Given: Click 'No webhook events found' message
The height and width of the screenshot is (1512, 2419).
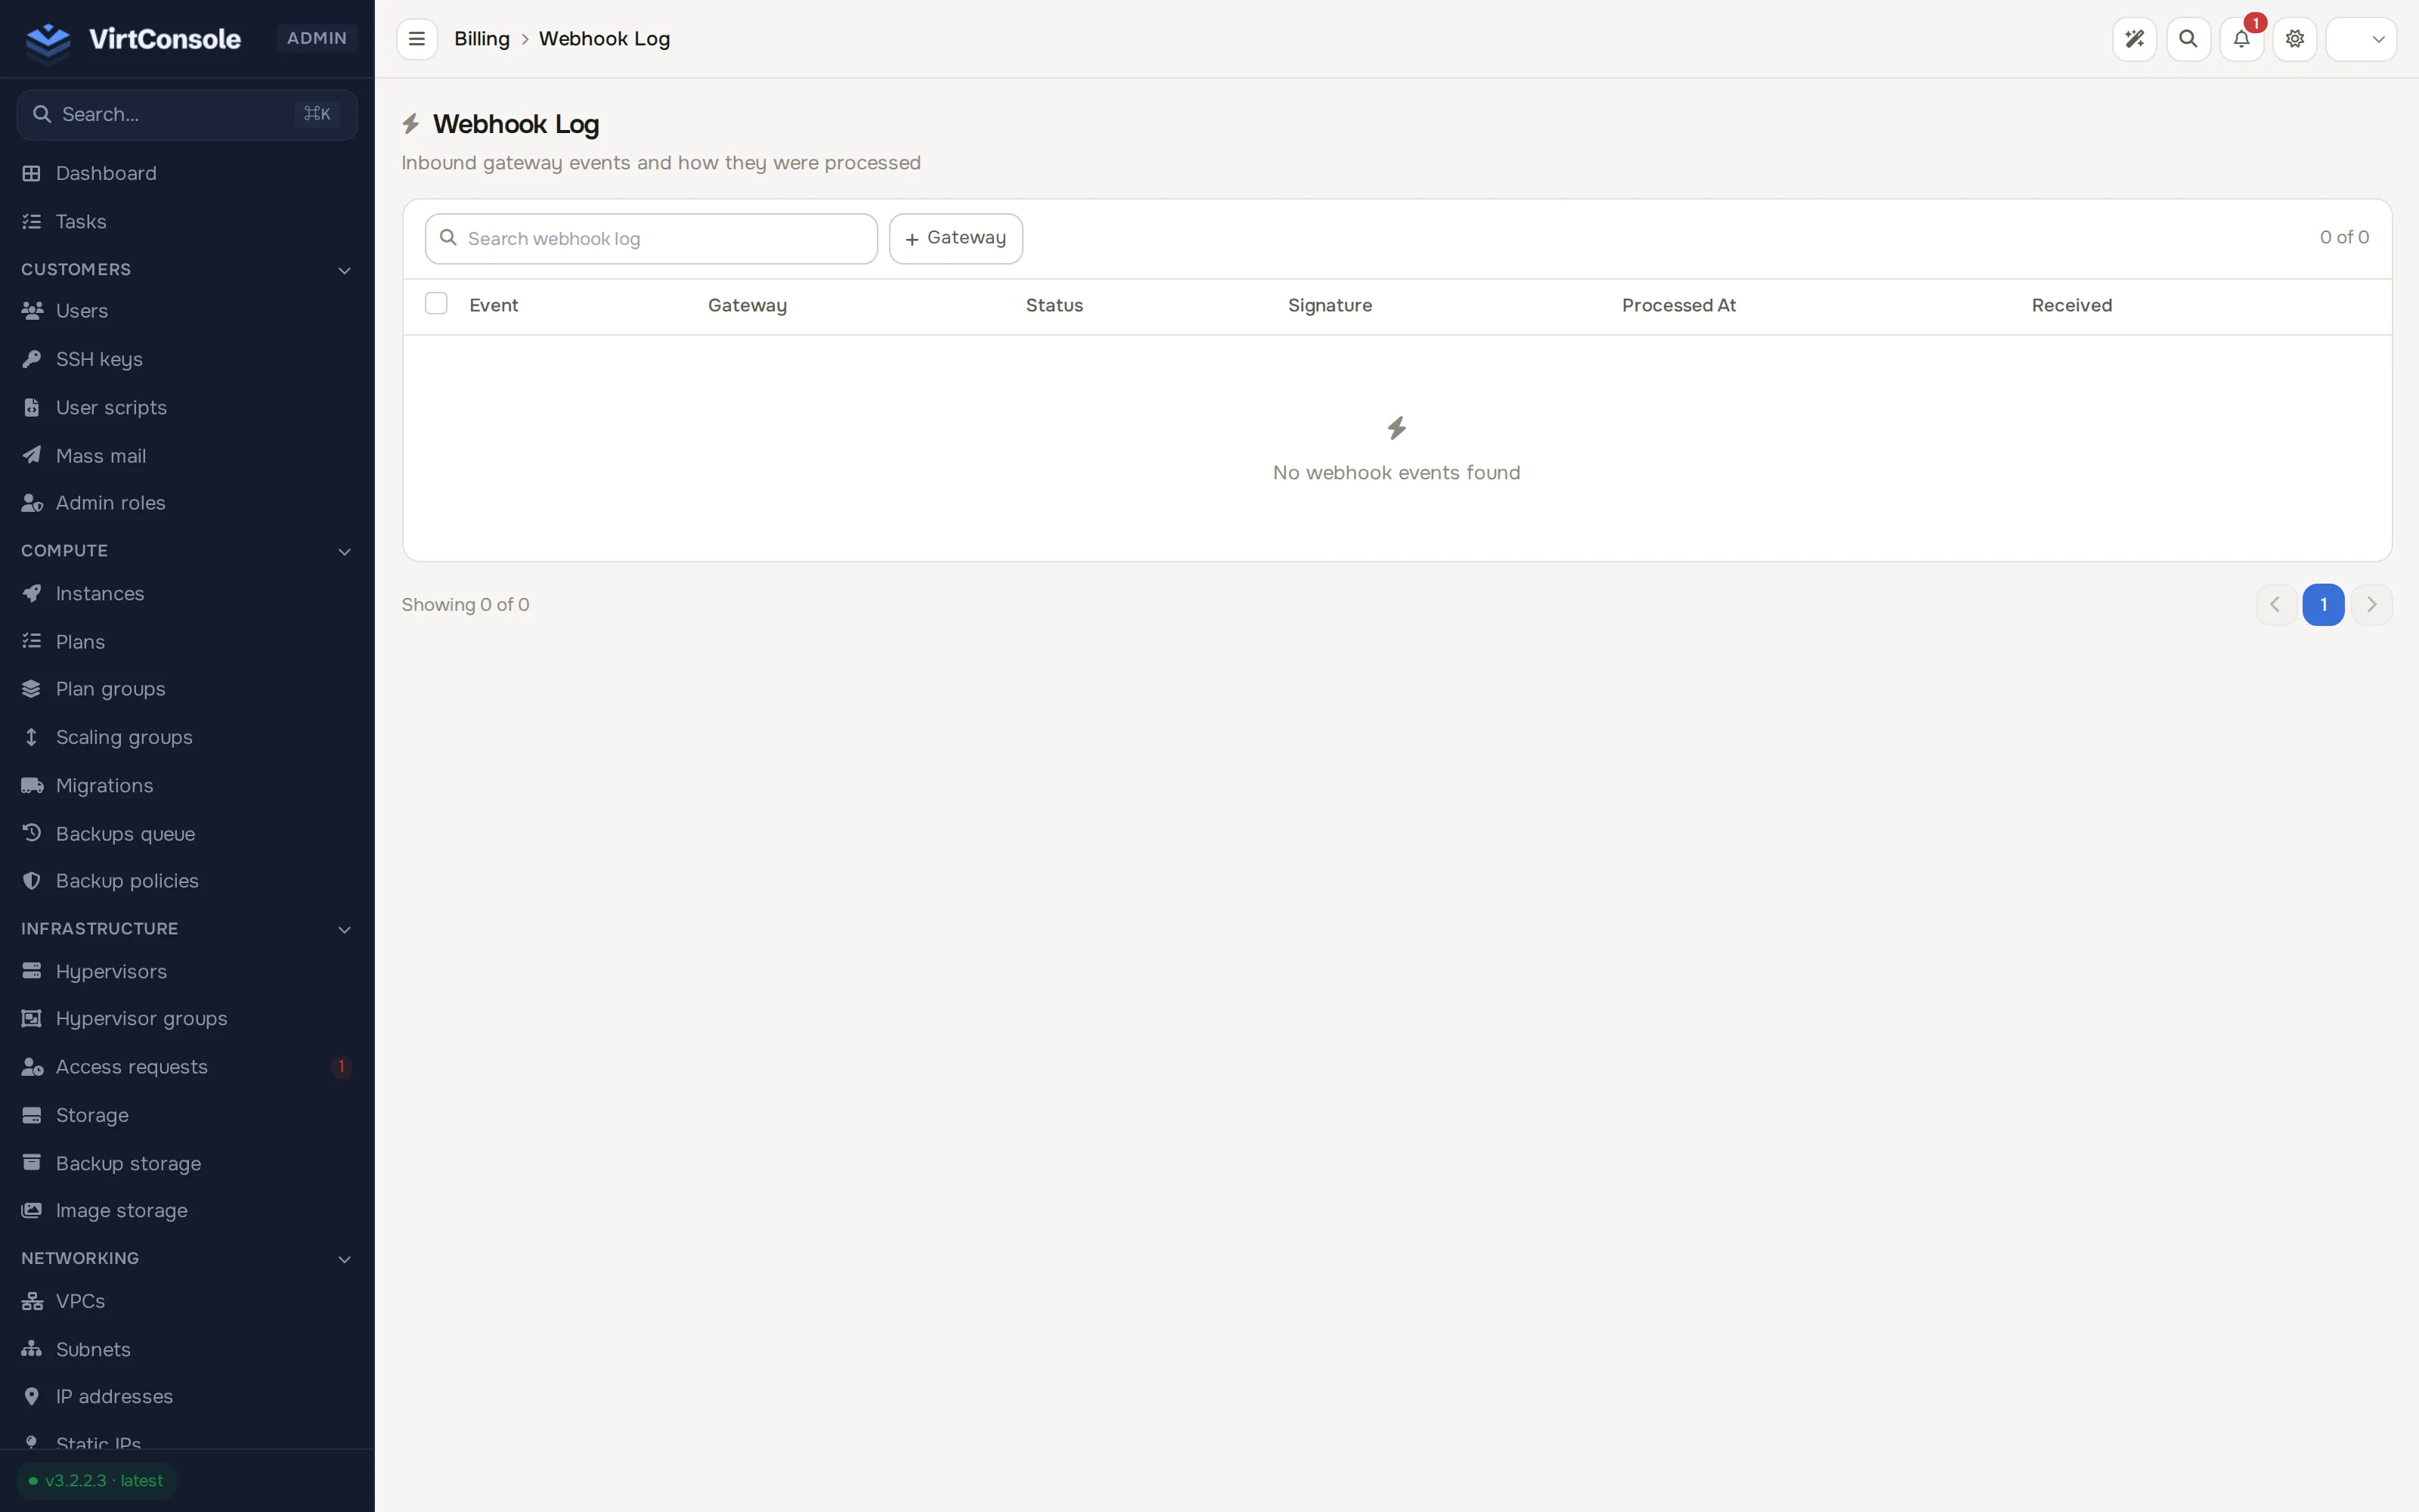Looking at the screenshot, I should click(1396, 472).
